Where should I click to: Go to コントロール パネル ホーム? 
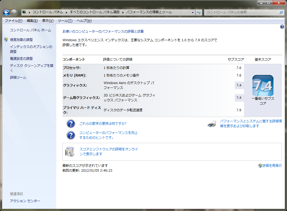[31, 30]
